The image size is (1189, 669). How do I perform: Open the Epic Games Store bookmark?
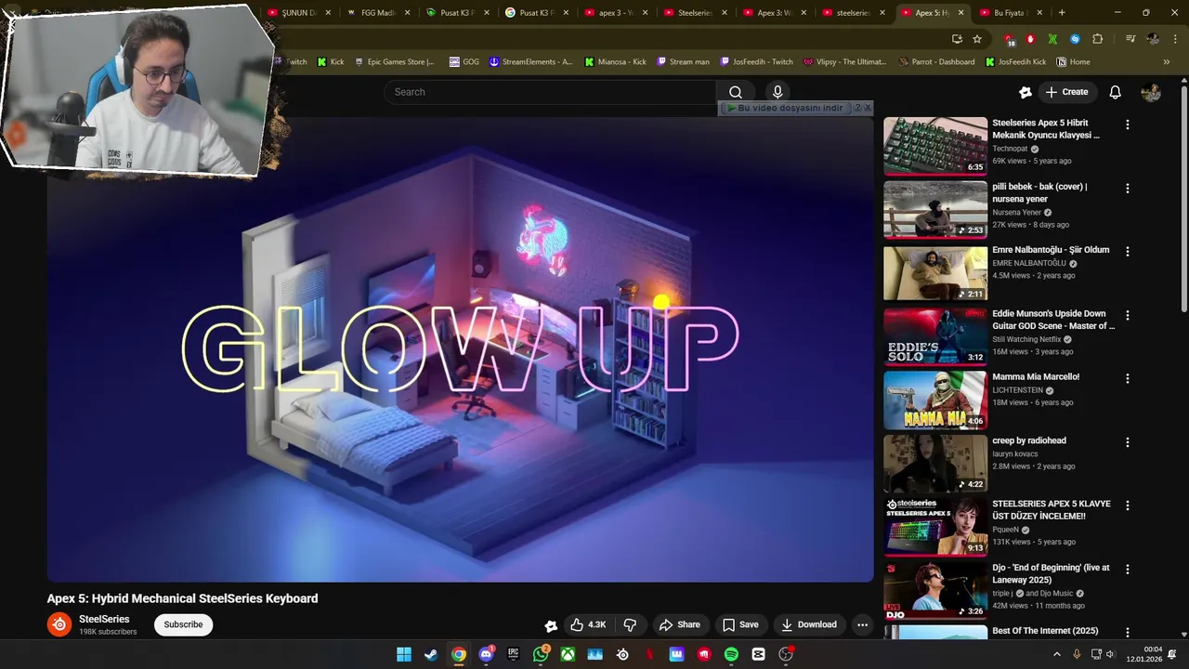394,62
